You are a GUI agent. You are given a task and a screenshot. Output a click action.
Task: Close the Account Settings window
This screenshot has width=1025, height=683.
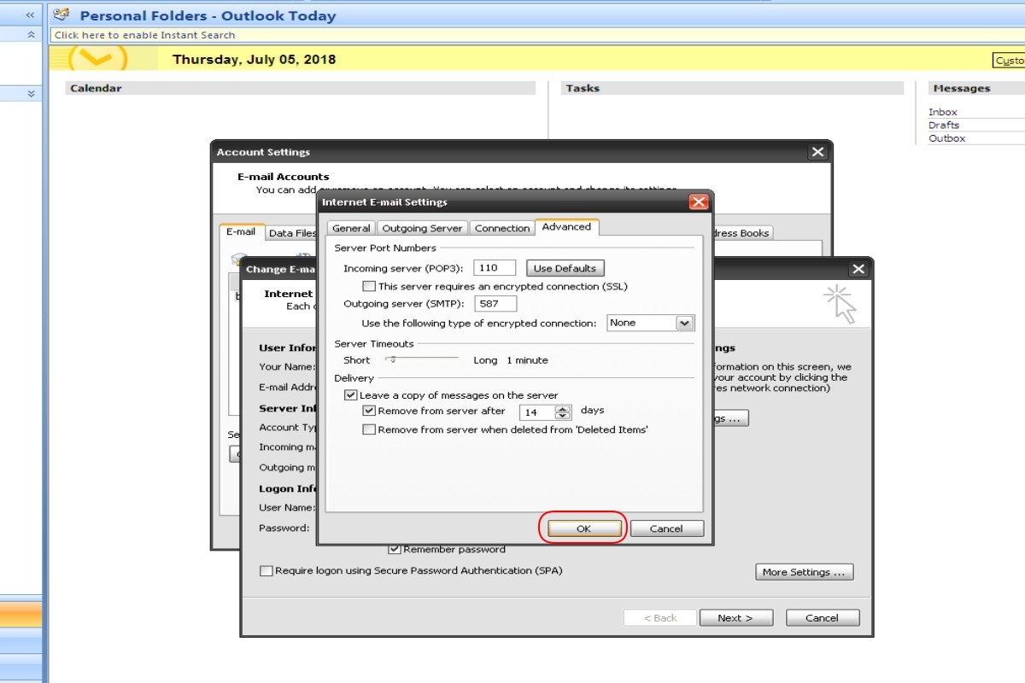pyautogui.click(x=817, y=152)
